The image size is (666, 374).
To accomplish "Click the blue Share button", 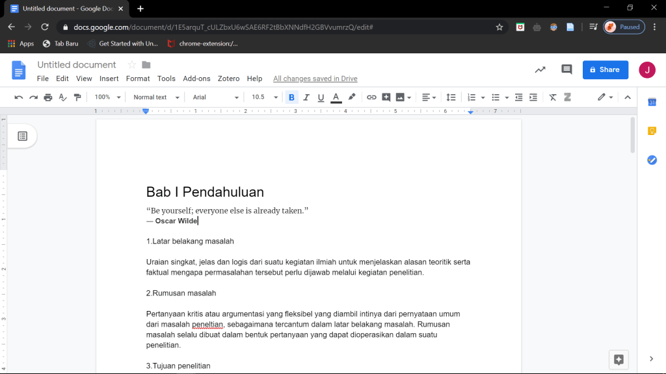I will coord(605,69).
